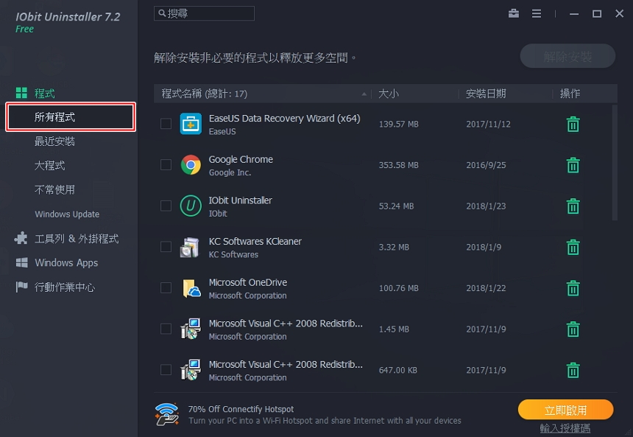The width and height of the screenshot is (633, 437).
Task: Select the KC Softwares KCleaner checkbox
Action: [x=166, y=247]
